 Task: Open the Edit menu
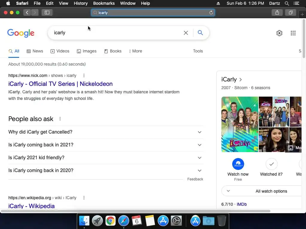[50, 3]
